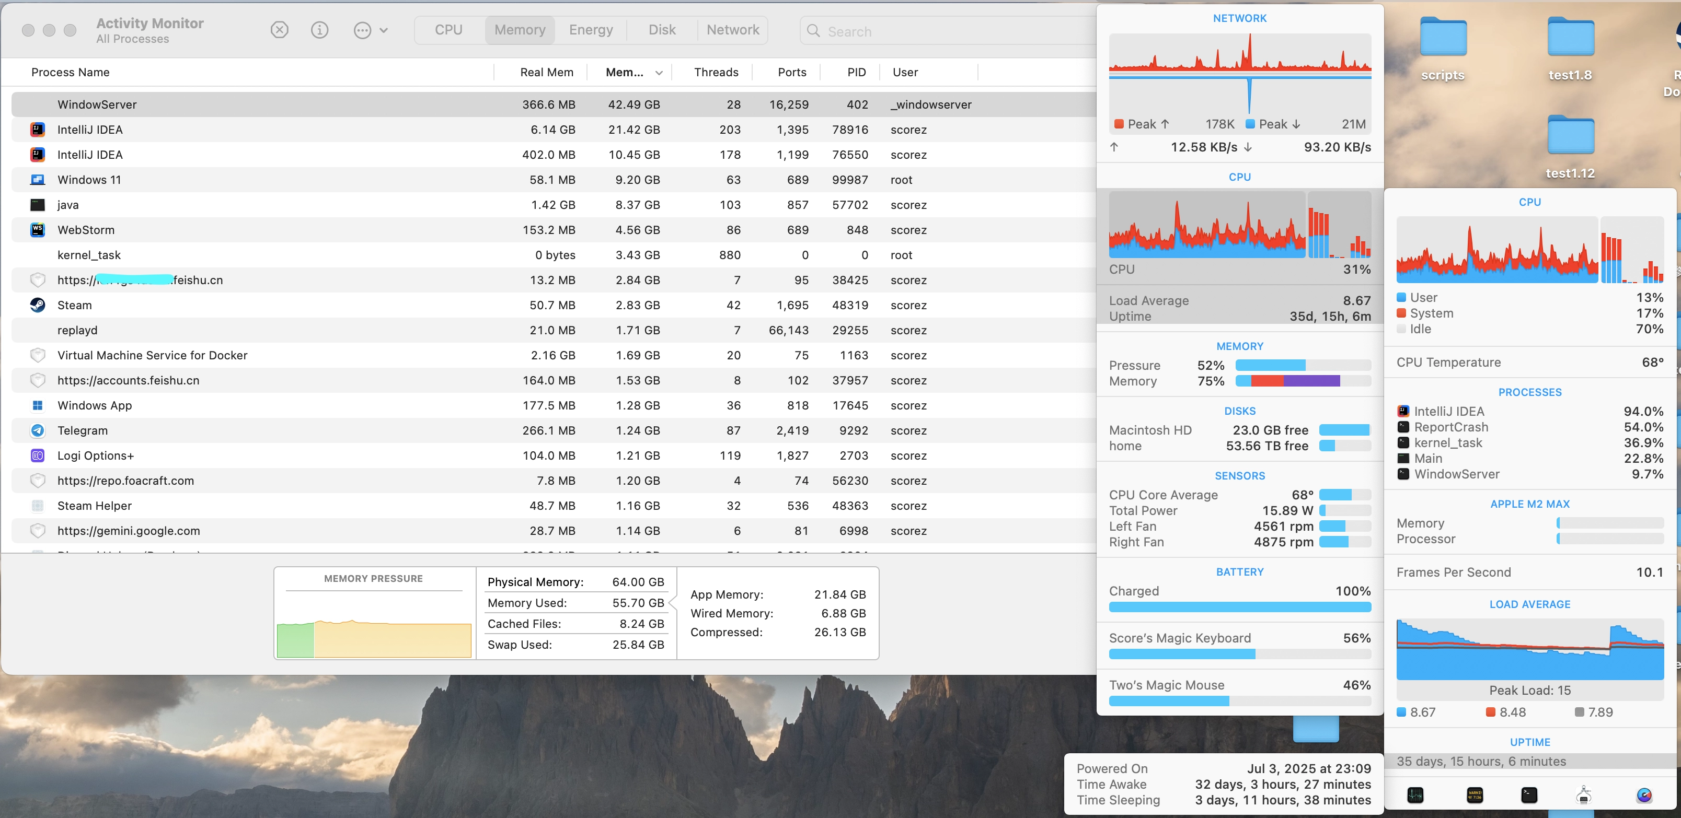Open Activity Monitor icon in iStat footer

[1415, 794]
